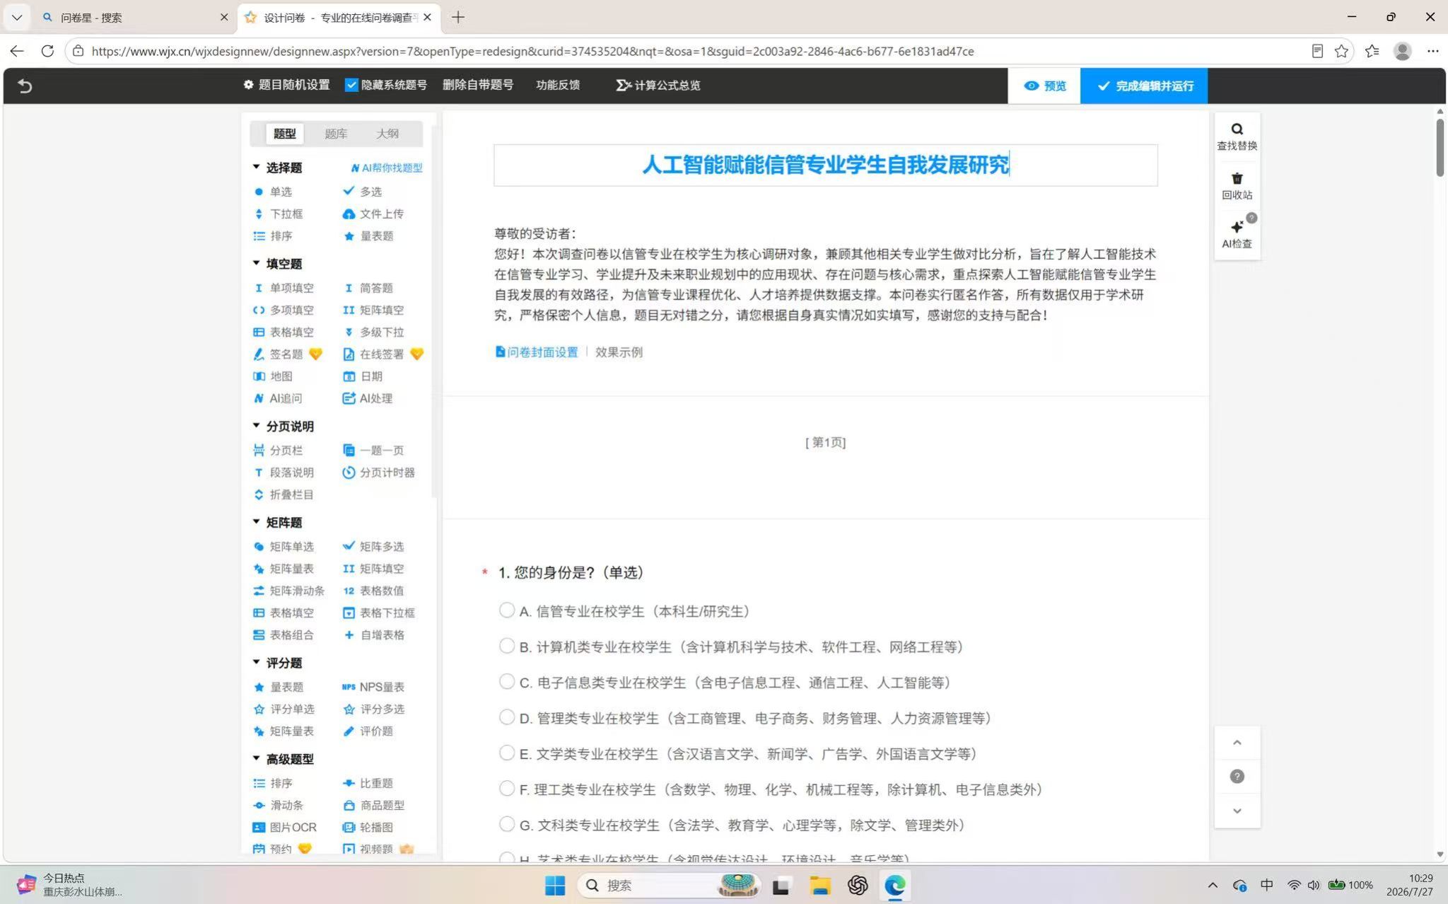Add a 签名题 signature question

tap(278, 354)
